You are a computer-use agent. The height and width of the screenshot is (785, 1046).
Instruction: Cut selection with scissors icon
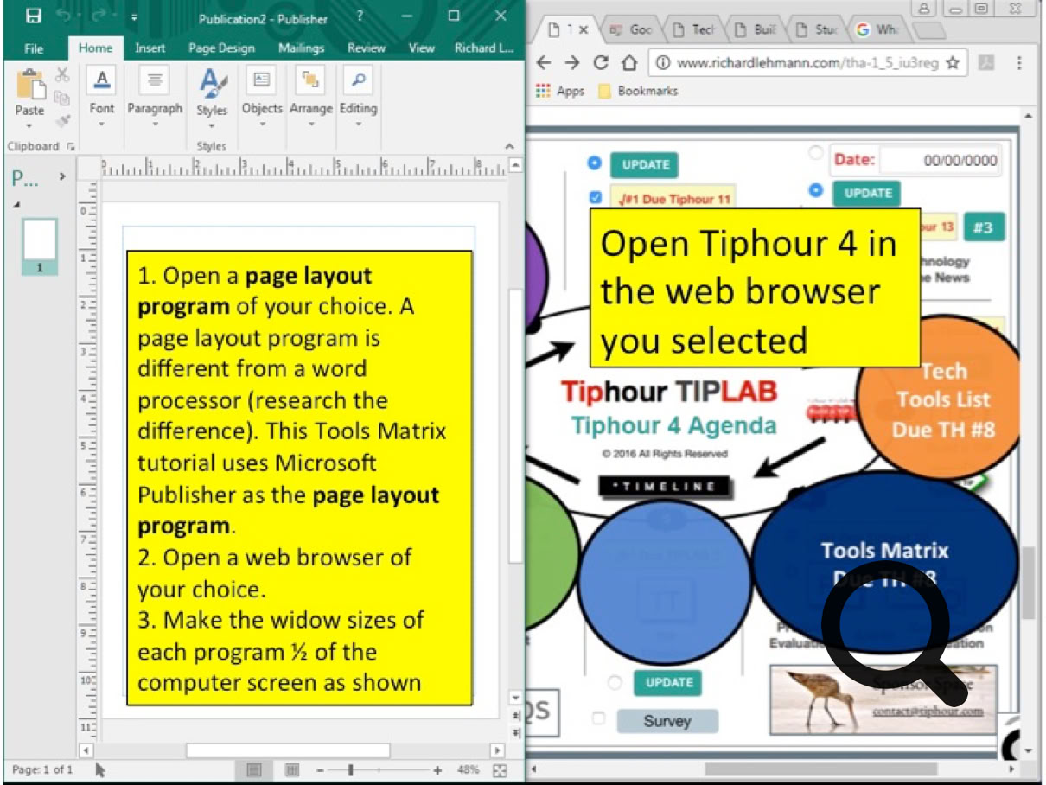point(62,75)
